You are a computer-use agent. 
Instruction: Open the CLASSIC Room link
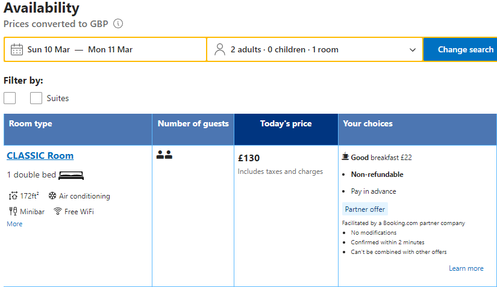coord(40,156)
